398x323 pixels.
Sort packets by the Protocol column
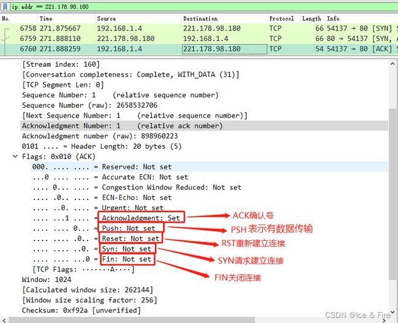282,18
